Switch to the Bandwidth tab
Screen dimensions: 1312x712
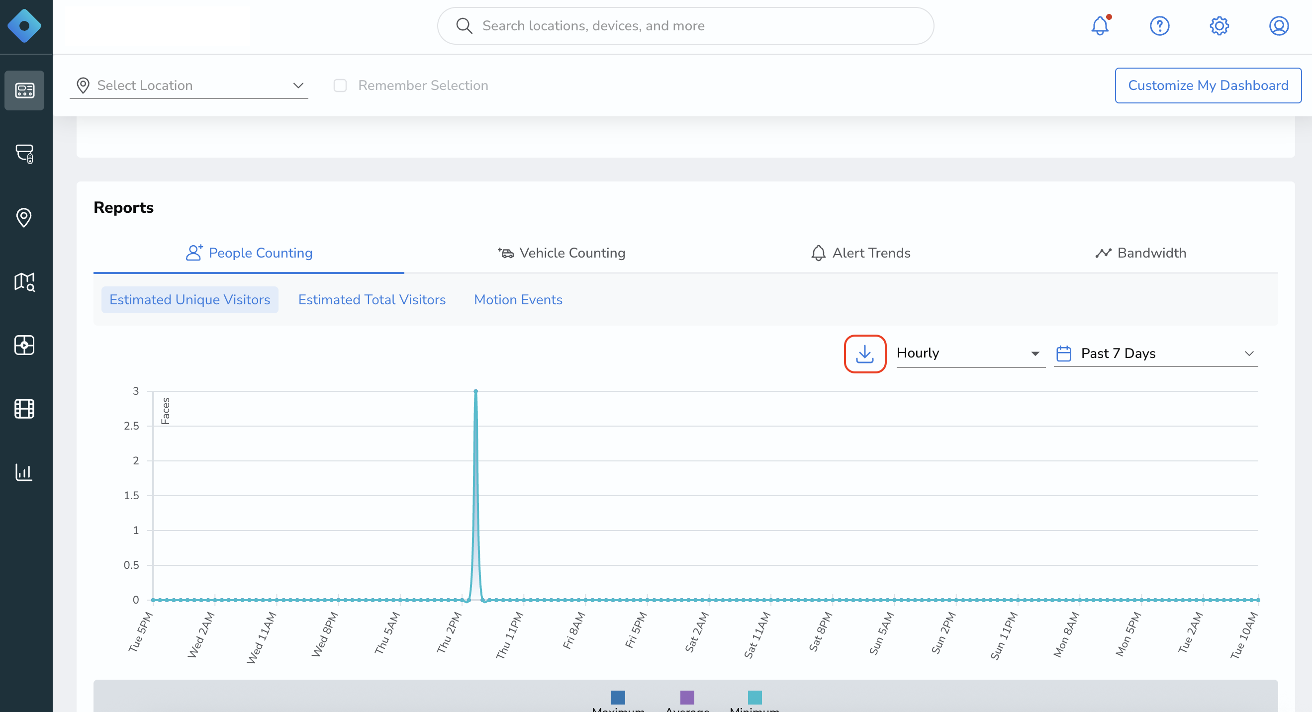click(1140, 253)
